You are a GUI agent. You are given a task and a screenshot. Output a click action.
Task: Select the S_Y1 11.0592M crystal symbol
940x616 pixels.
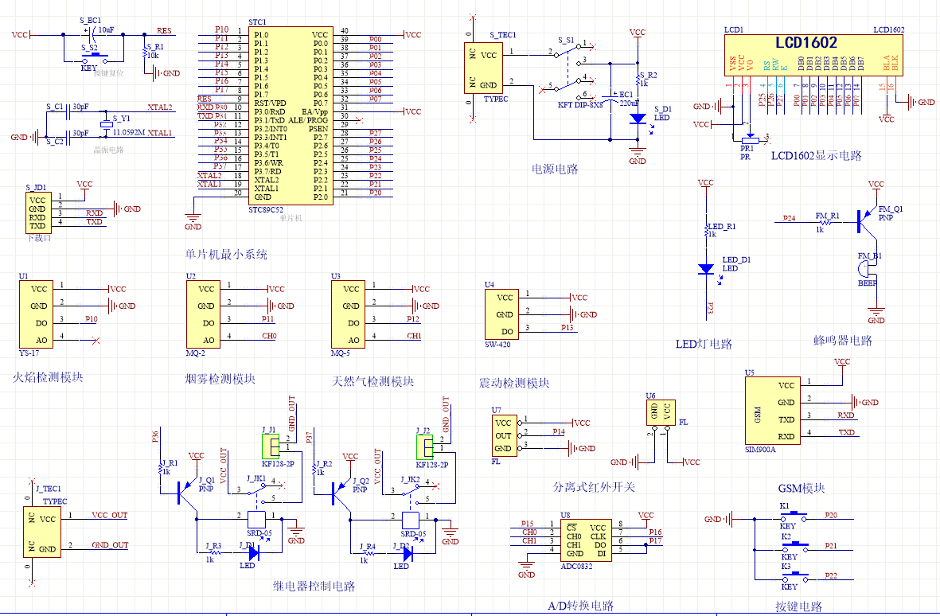coord(106,124)
